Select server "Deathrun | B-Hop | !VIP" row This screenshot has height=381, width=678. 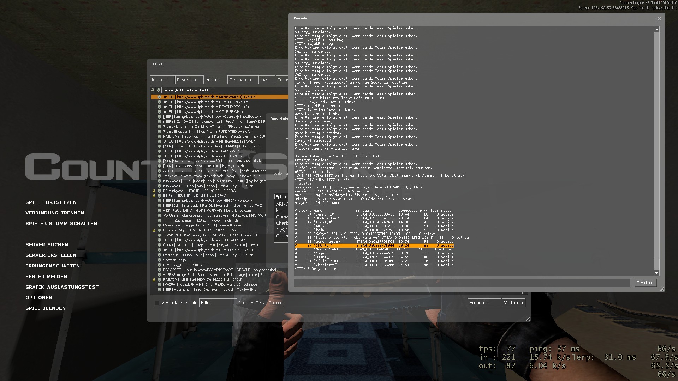click(220, 255)
